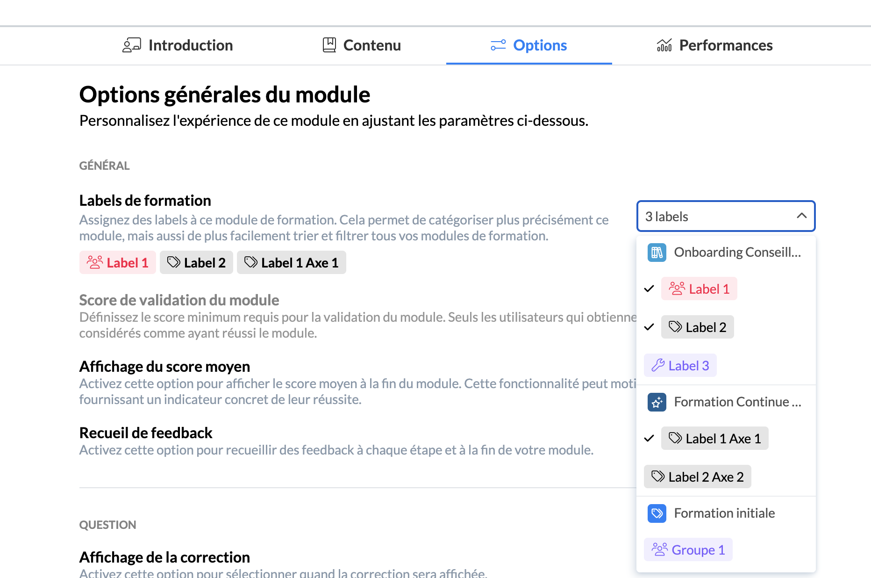Select the purple Groupe 1 label

[x=688, y=550]
